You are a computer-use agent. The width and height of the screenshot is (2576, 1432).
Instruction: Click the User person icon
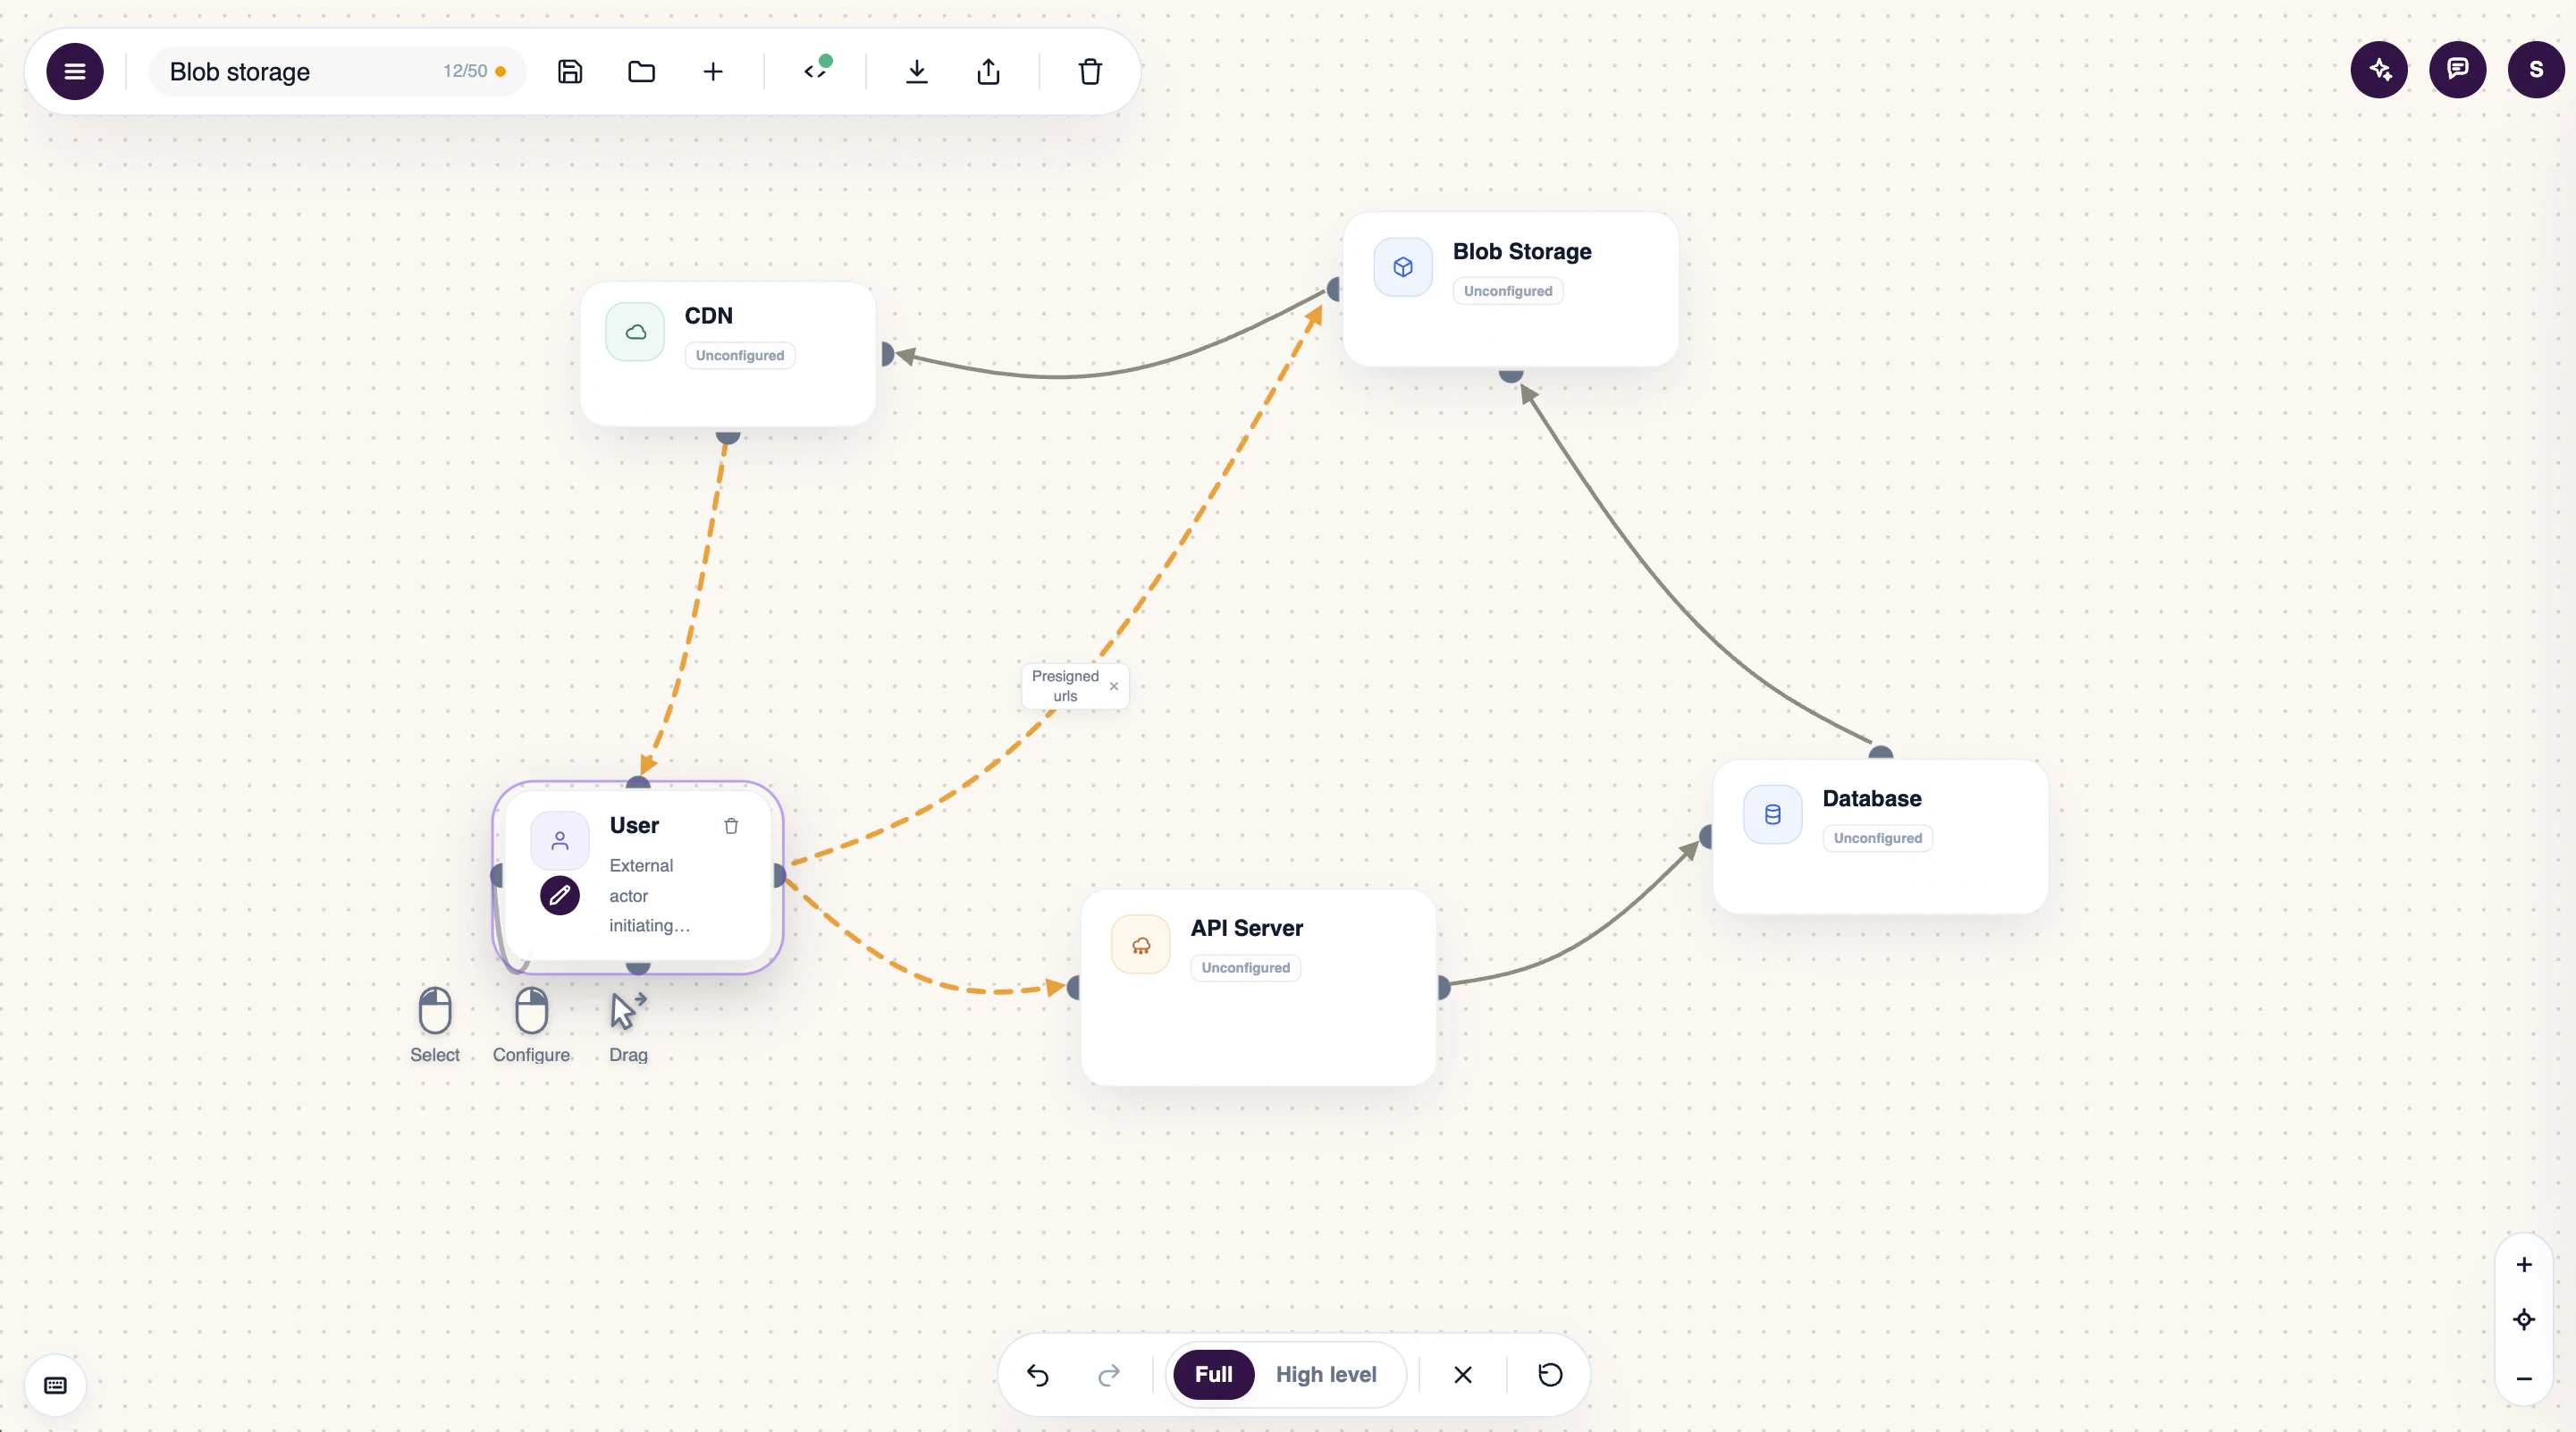[x=560, y=841]
